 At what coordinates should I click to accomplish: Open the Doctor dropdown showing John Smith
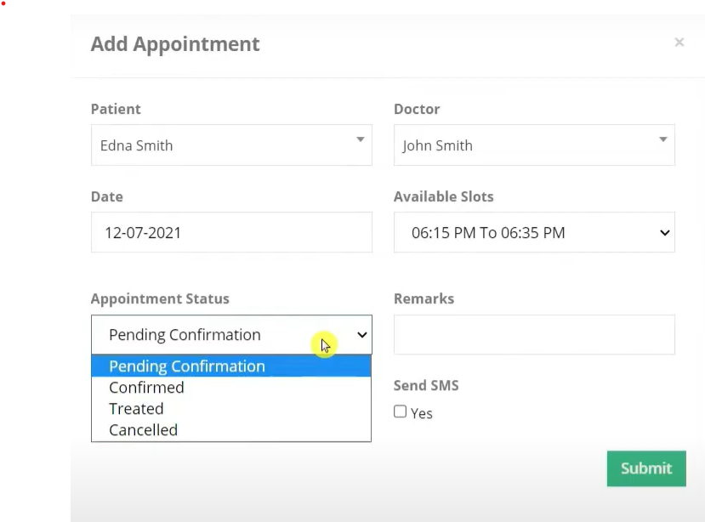[533, 145]
